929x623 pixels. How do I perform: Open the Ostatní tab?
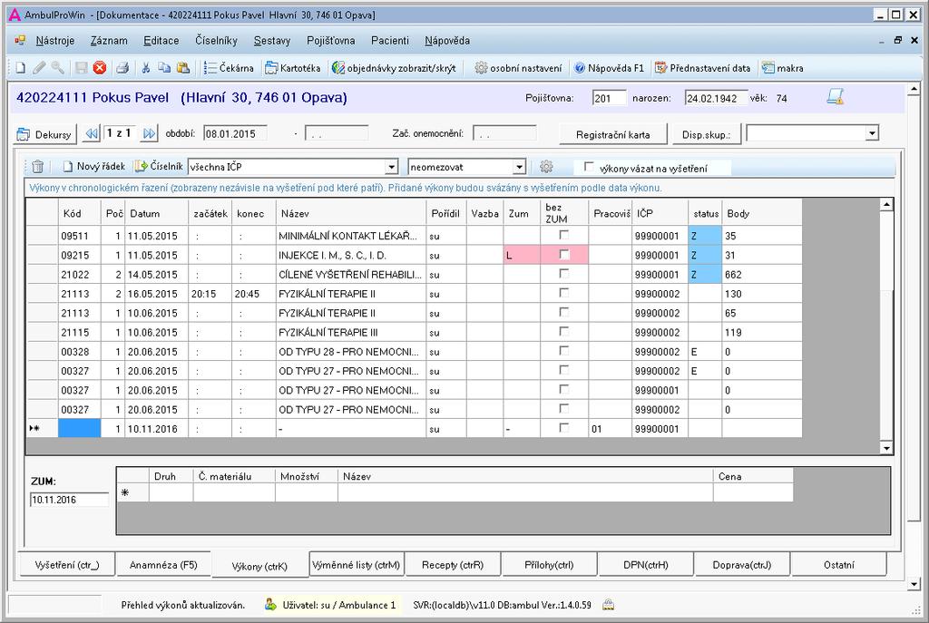click(x=839, y=565)
